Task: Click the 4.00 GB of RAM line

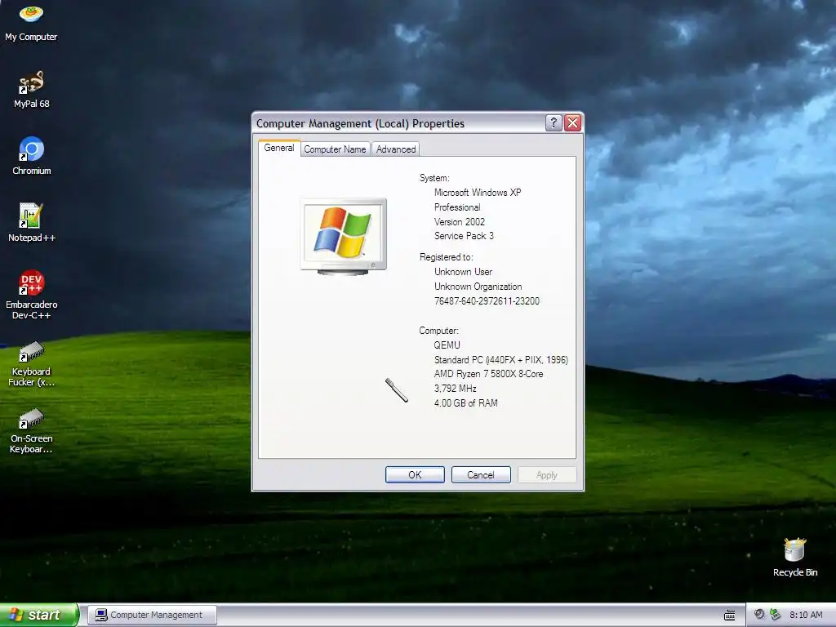Action: point(466,403)
